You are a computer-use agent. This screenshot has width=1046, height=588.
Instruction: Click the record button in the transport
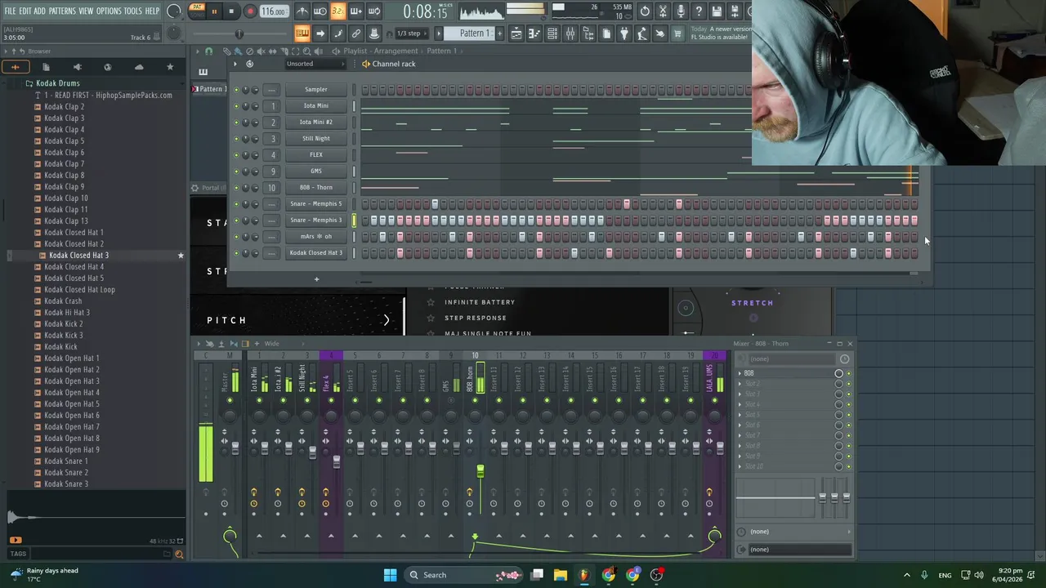pos(250,11)
